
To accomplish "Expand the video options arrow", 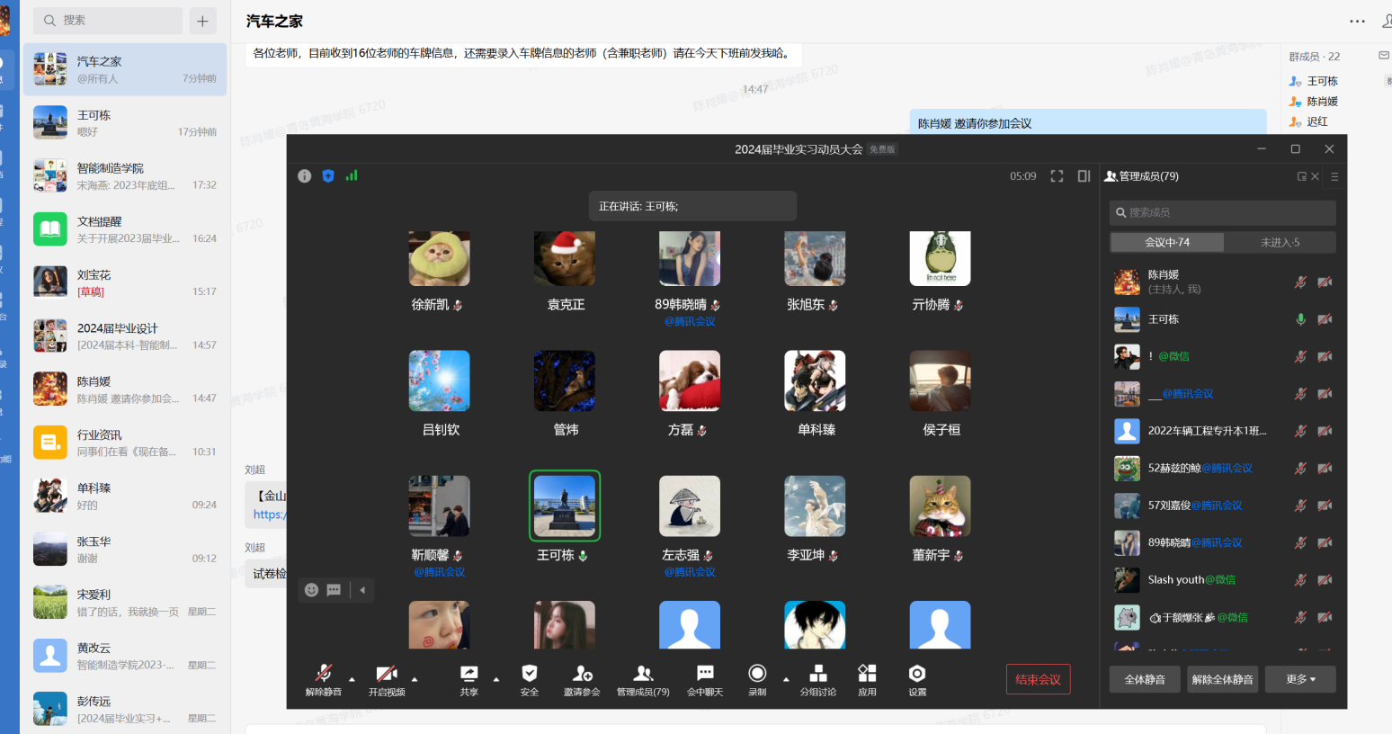I will [x=415, y=679].
